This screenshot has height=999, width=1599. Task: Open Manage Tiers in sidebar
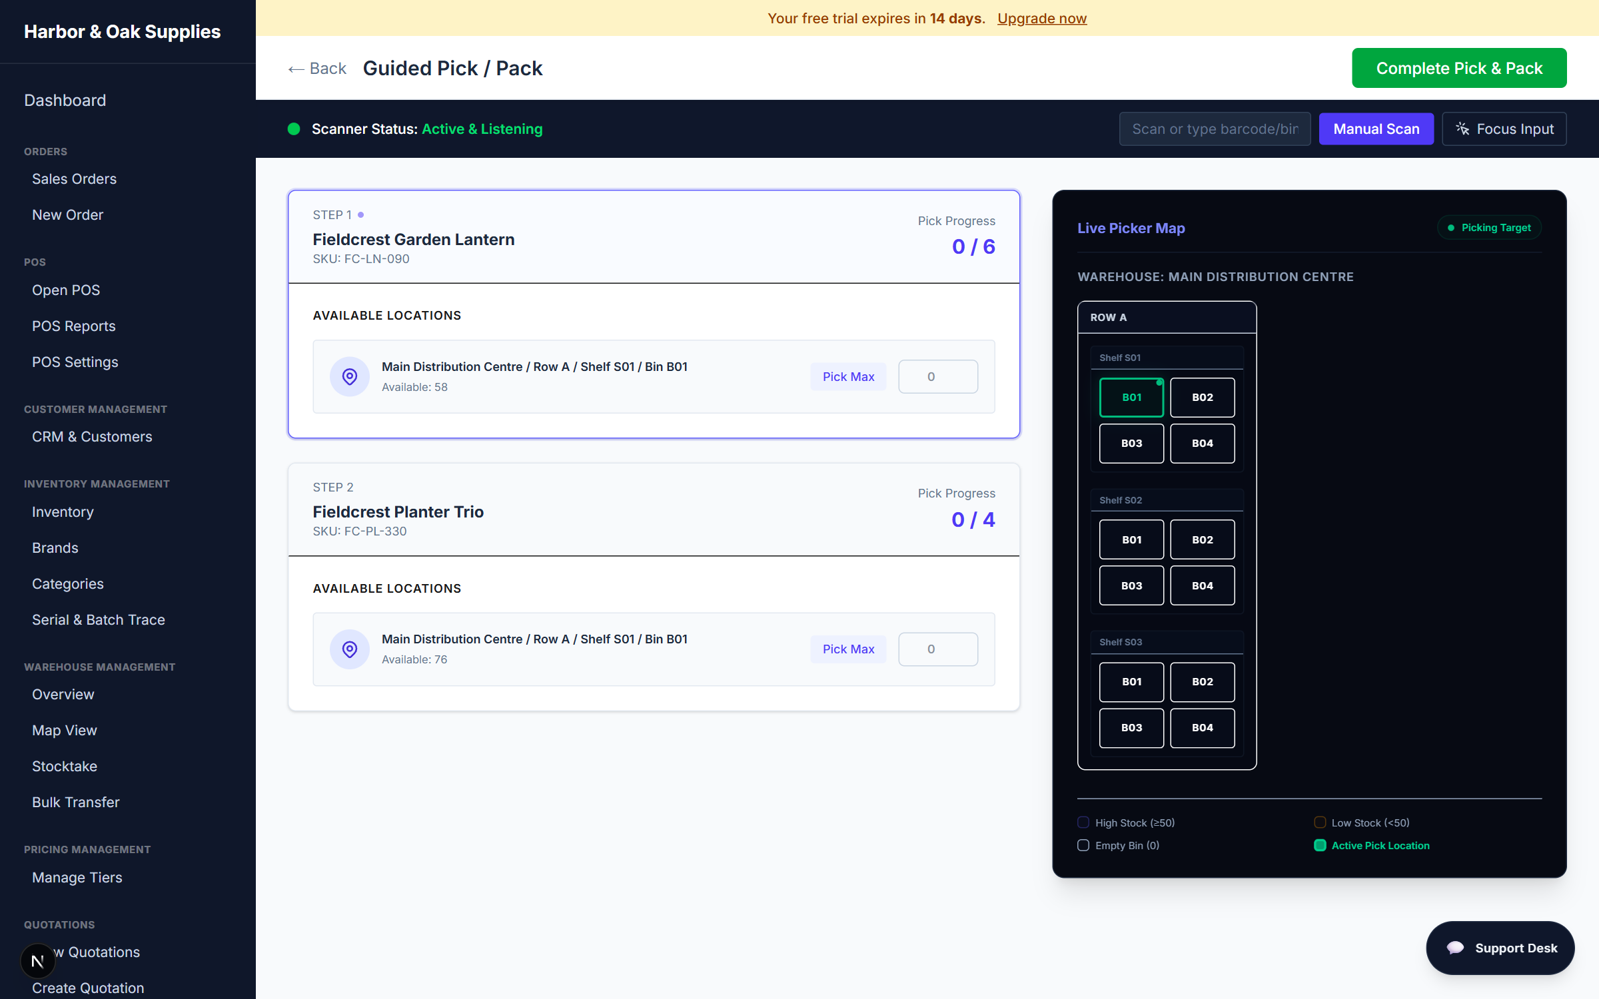pyautogui.click(x=77, y=878)
